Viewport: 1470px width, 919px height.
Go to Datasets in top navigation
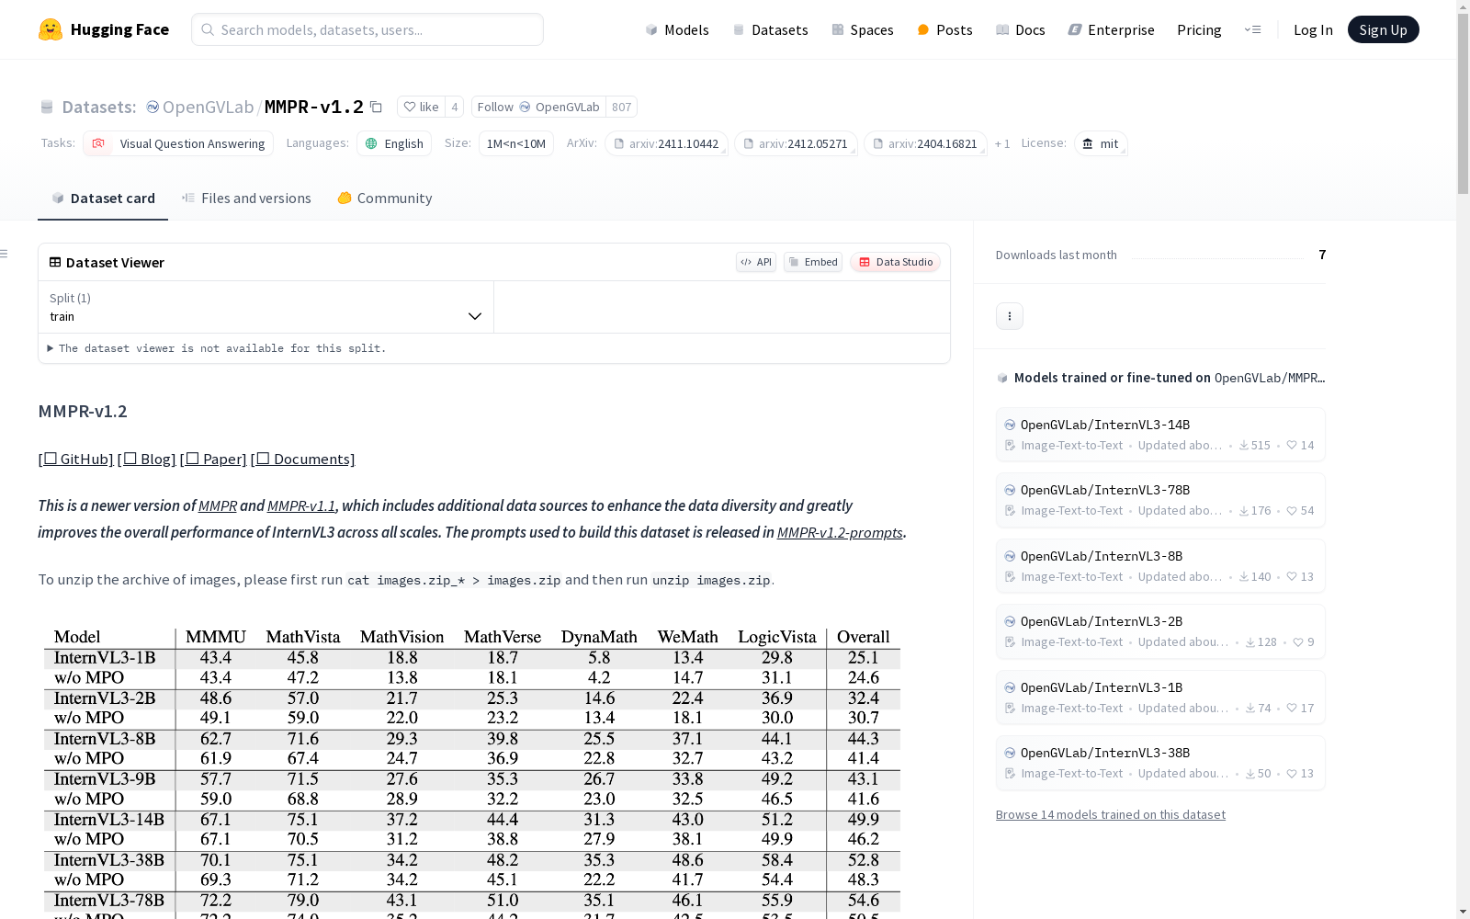(770, 29)
